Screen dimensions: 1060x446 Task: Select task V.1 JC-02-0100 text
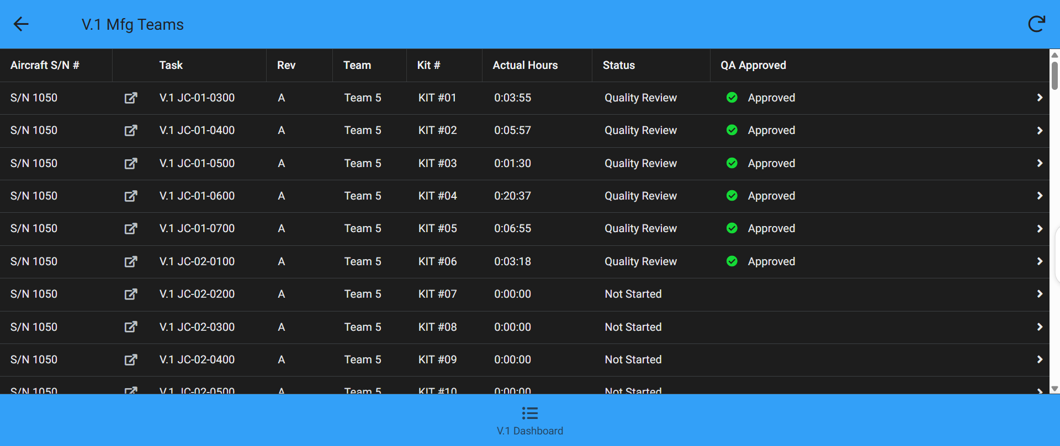pos(197,261)
